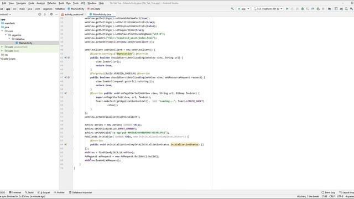354x199 pixels.
Task: Click the seganiko breadcrumb in navigation bar
Action: [48, 9]
